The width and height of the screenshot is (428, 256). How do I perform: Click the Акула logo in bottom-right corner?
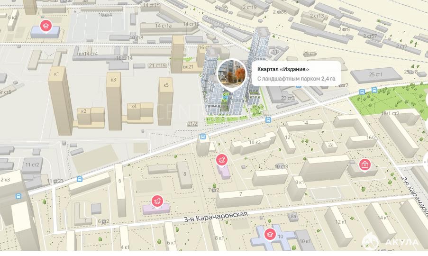pos(391,242)
